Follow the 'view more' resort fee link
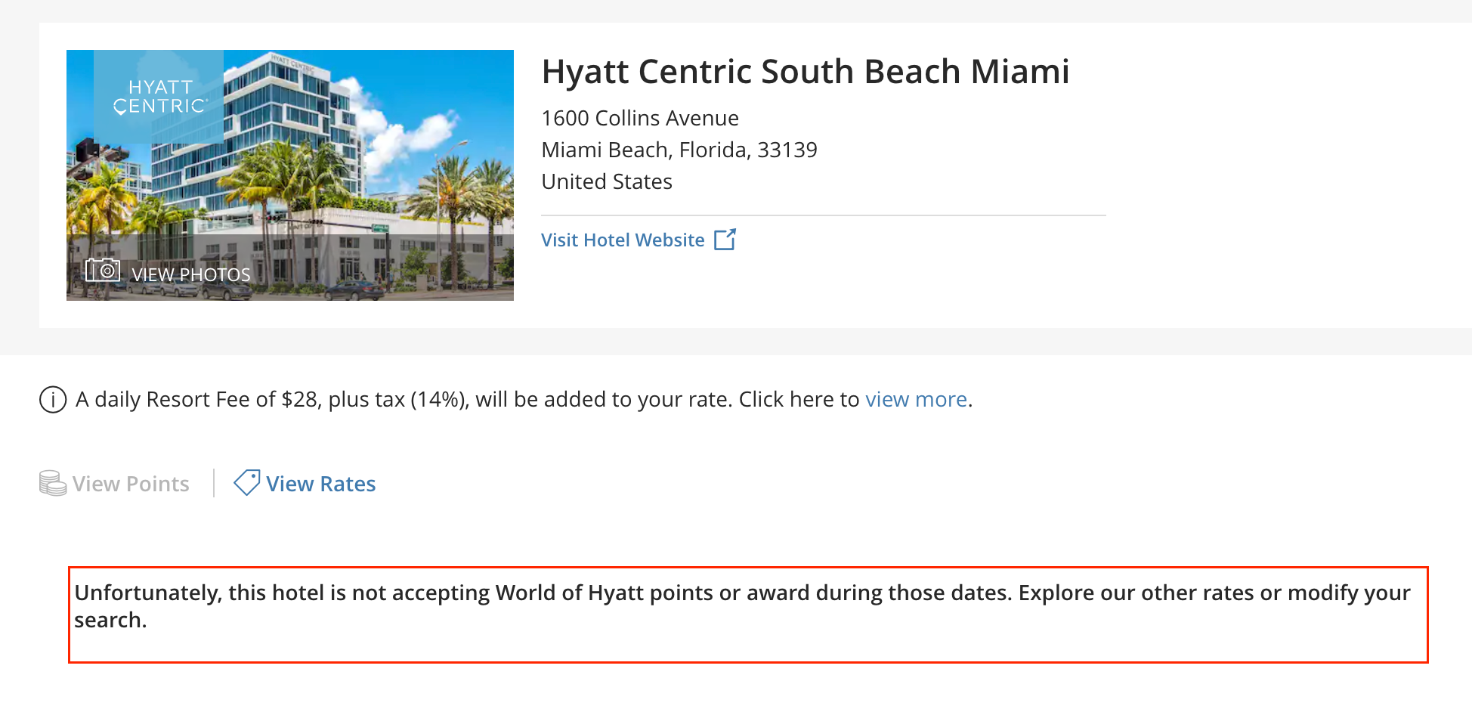The height and width of the screenshot is (712, 1472). pyautogui.click(x=916, y=399)
